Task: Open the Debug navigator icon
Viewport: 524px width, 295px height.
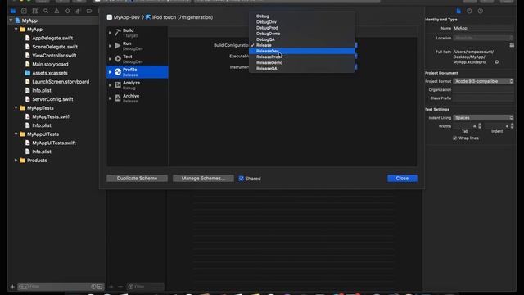Action: (79, 11)
